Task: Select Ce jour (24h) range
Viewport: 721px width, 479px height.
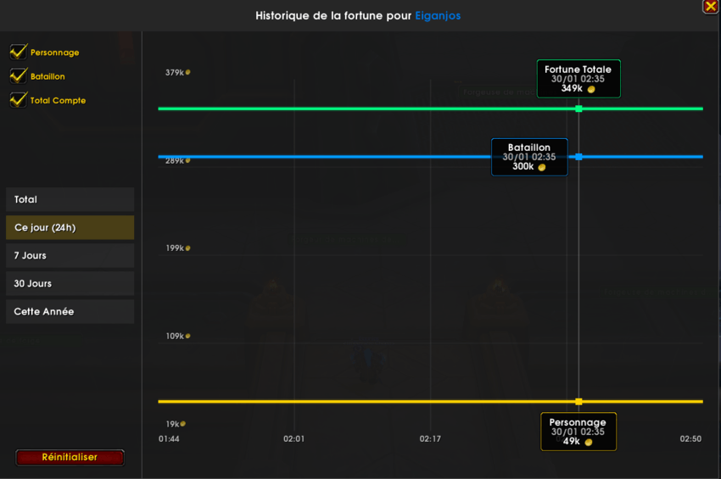Action: tap(70, 227)
